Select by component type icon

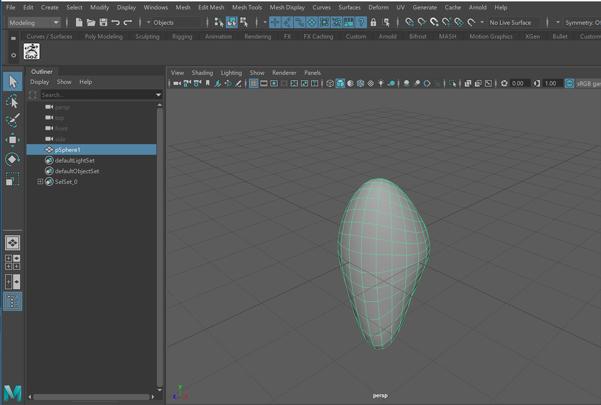pyautogui.click(x=244, y=23)
